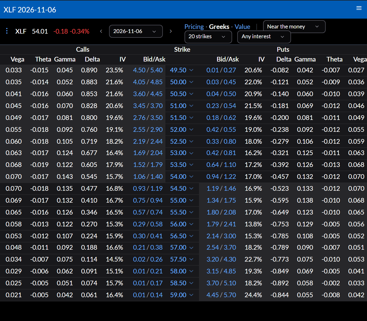
Task: Expand the 55.00 strike row chevron
Action: pyautogui.click(x=191, y=200)
